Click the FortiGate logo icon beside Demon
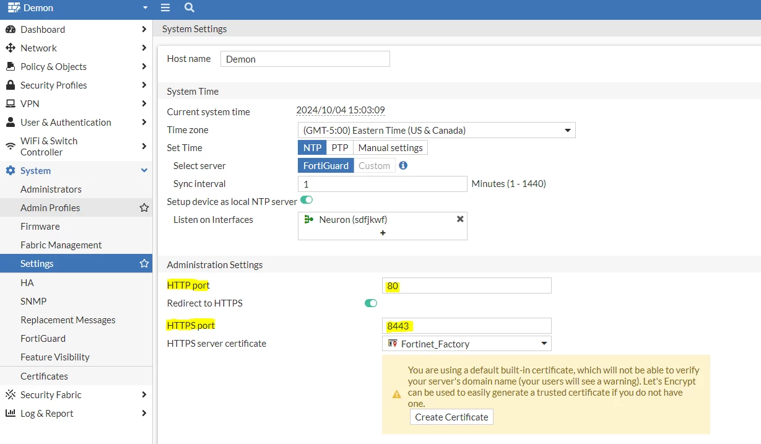The height and width of the screenshot is (444, 761). pos(14,7)
